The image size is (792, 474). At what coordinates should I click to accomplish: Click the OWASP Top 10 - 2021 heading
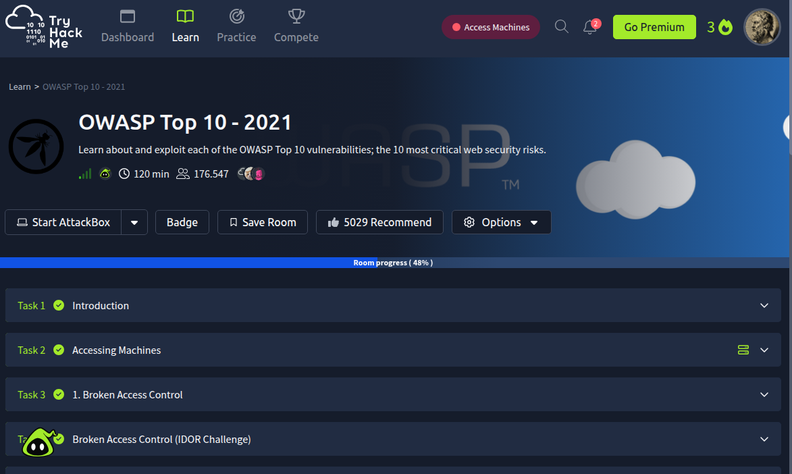[186, 122]
